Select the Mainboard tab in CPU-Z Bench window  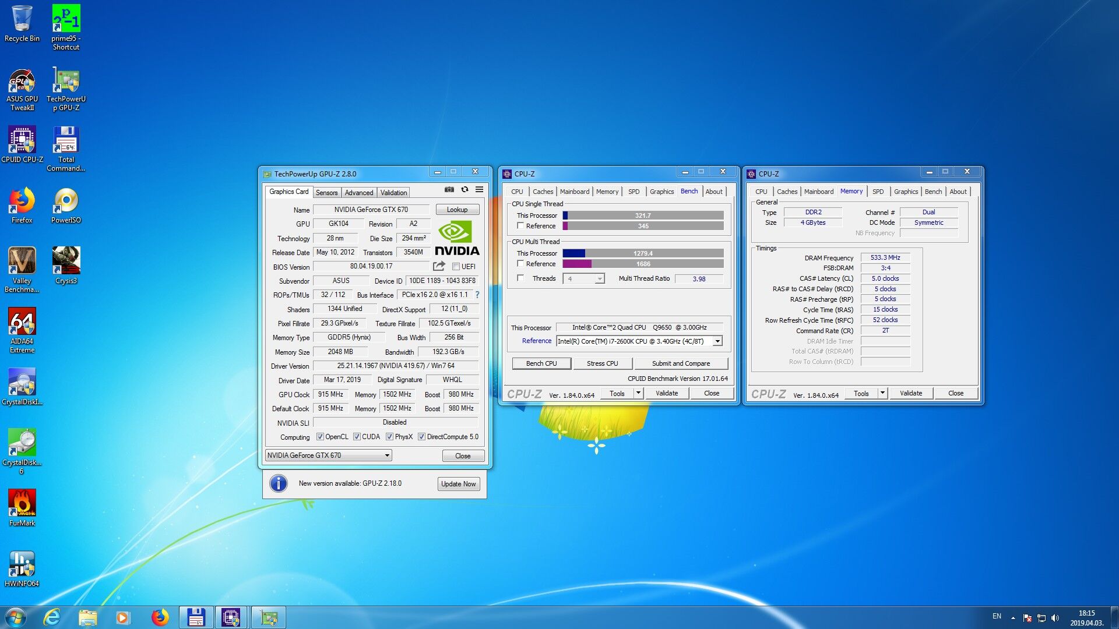(x=575, y=192)
